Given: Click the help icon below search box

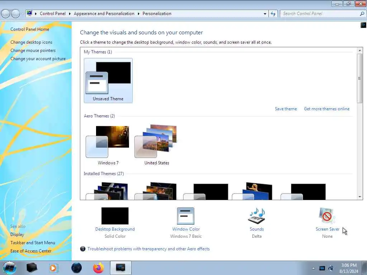Looking at the screenshot, I should (x=363, y=25).
